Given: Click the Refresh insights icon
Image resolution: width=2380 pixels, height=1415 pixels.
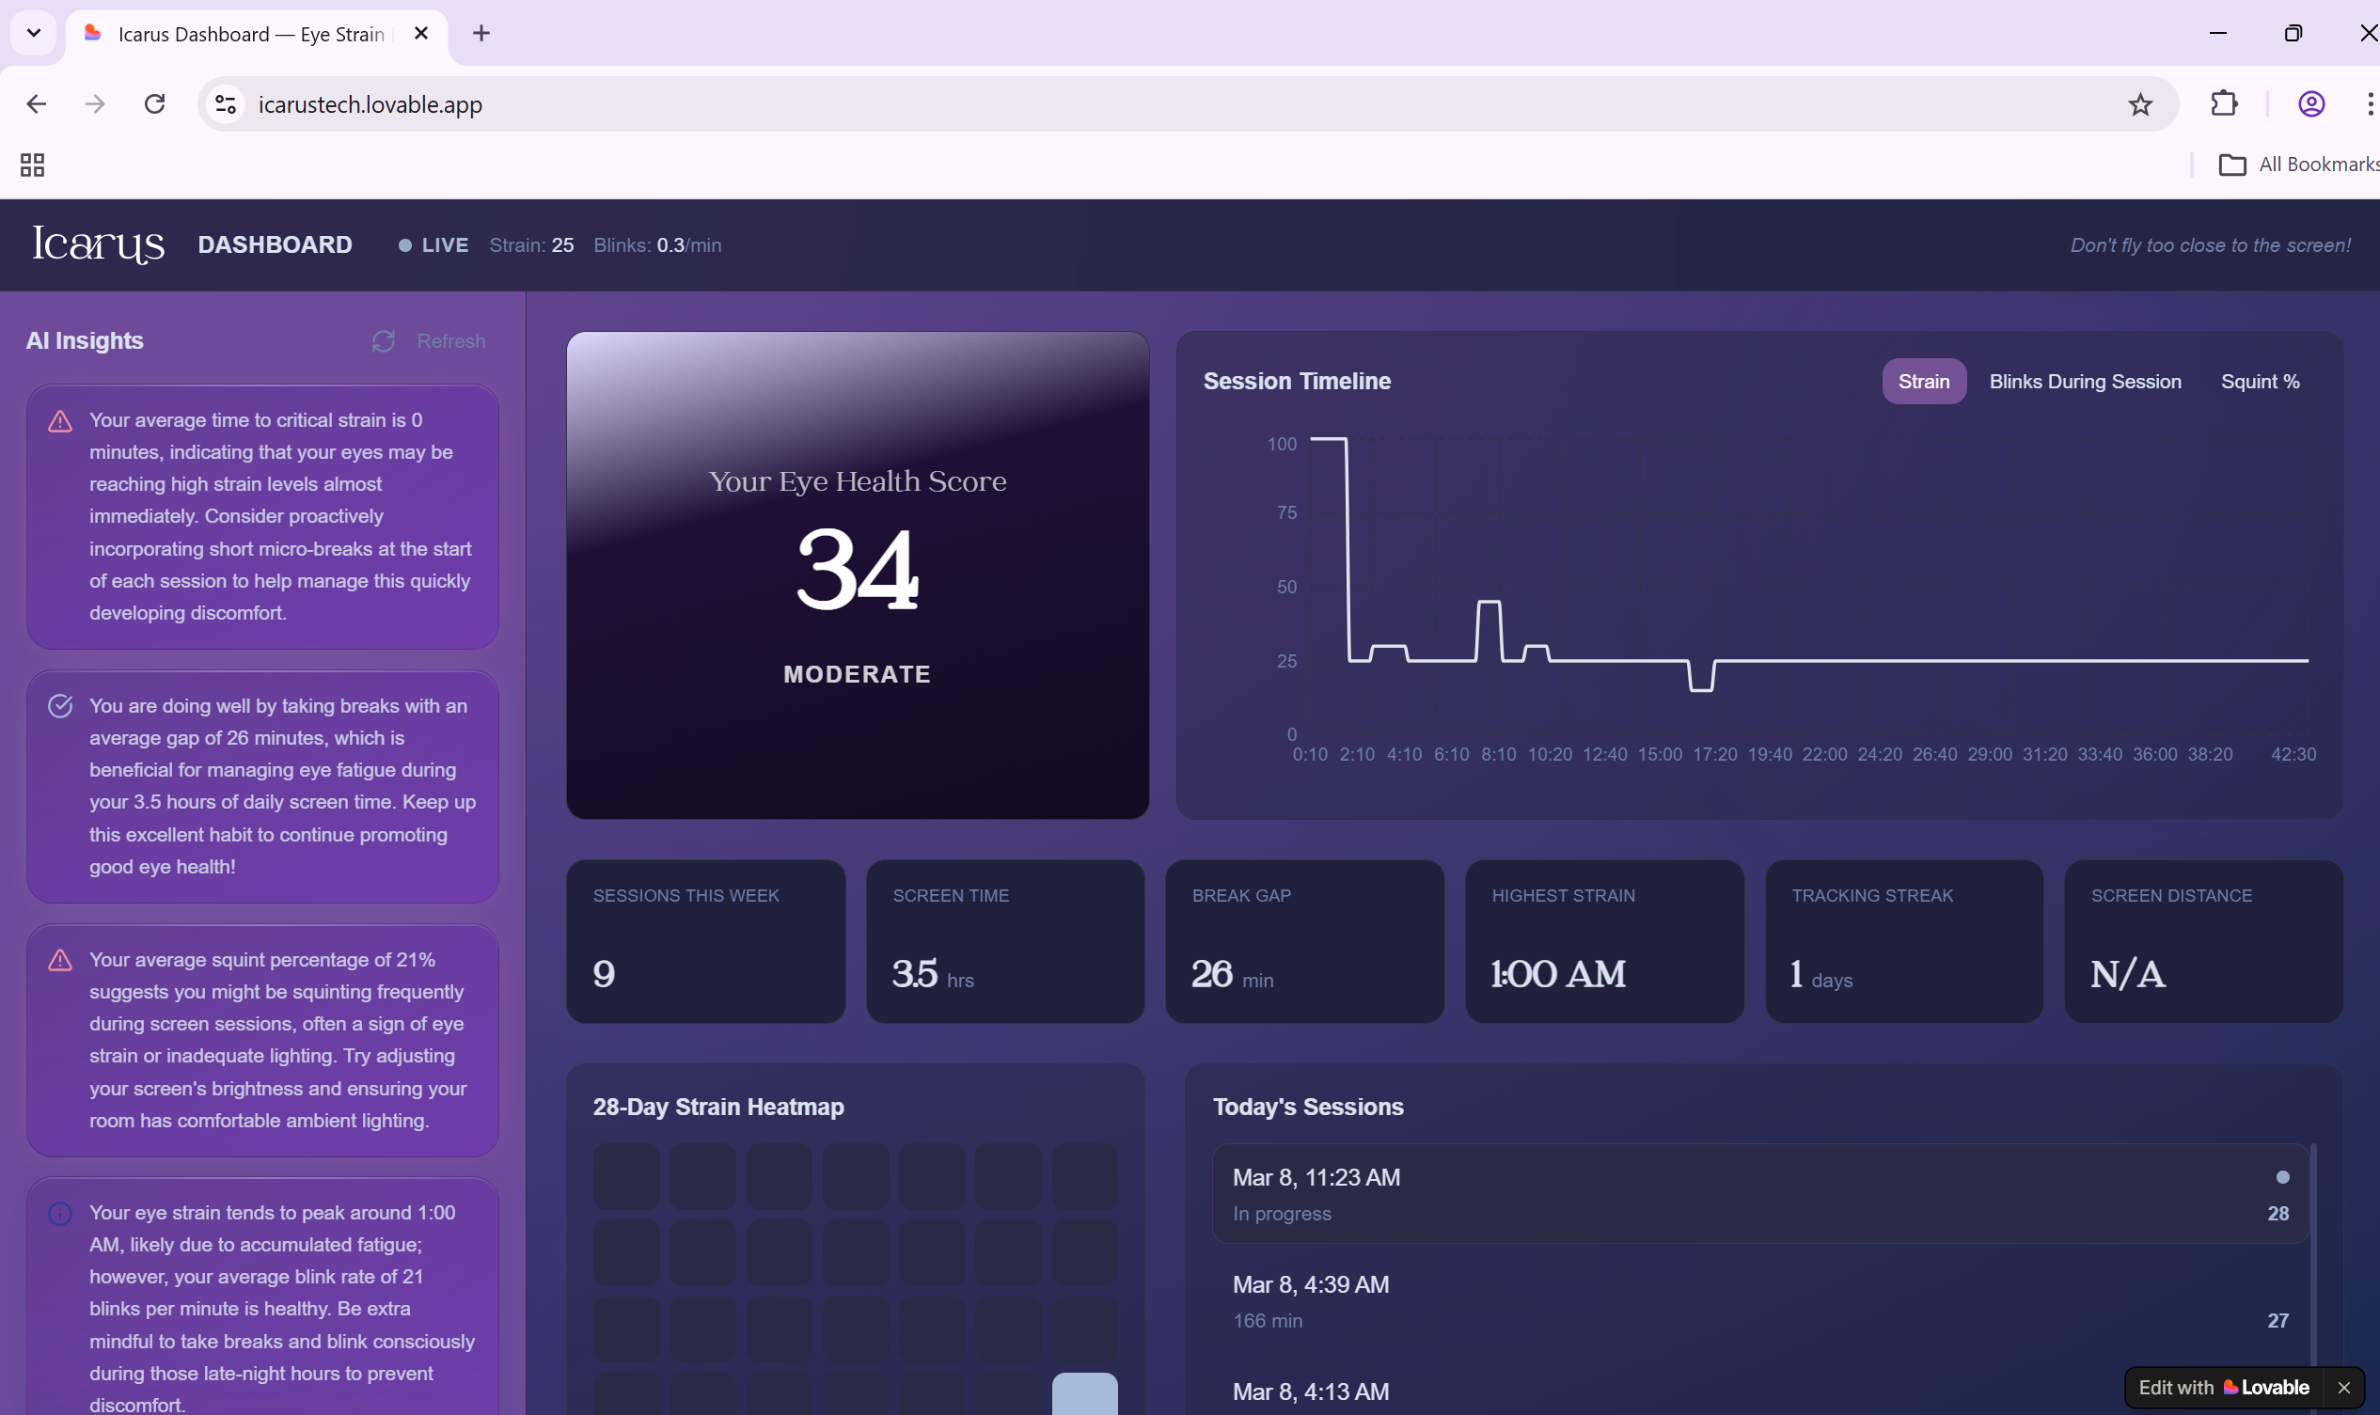Looking at the screenshot, I should pos(384,341).
